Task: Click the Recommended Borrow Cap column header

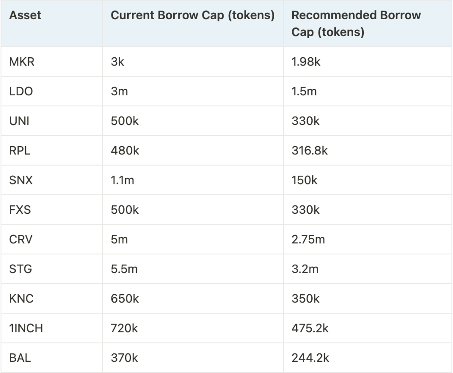Action: click(x=356, y=24)
